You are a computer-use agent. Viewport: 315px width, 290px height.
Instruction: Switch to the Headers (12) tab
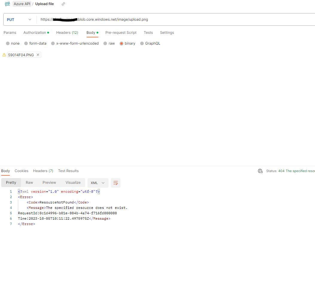coord(67,33)
